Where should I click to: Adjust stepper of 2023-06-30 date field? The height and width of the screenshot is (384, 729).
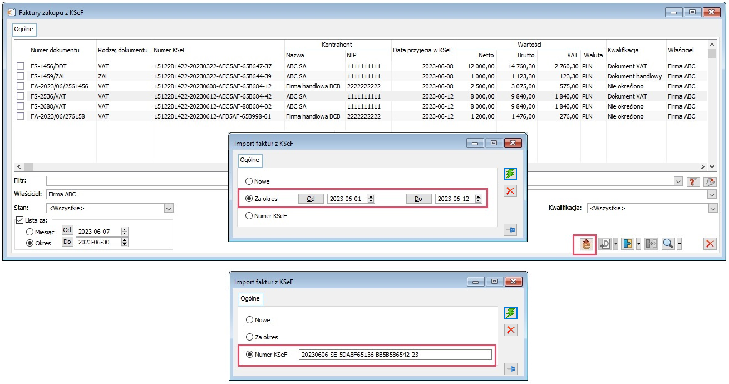pos(125,242)
